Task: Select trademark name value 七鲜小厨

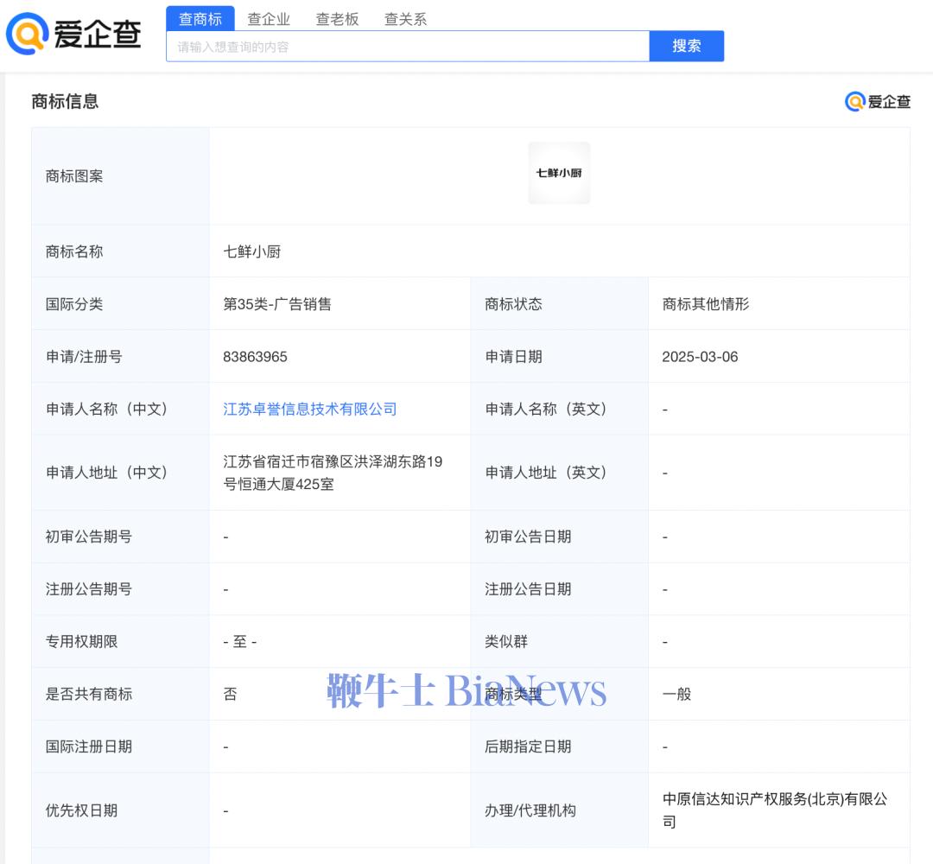Action: coord(251,251)
